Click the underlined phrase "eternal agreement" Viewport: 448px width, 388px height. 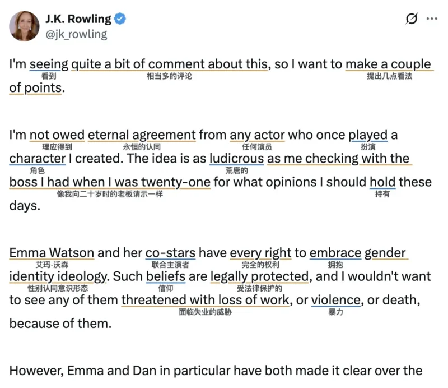pos(142,135)
